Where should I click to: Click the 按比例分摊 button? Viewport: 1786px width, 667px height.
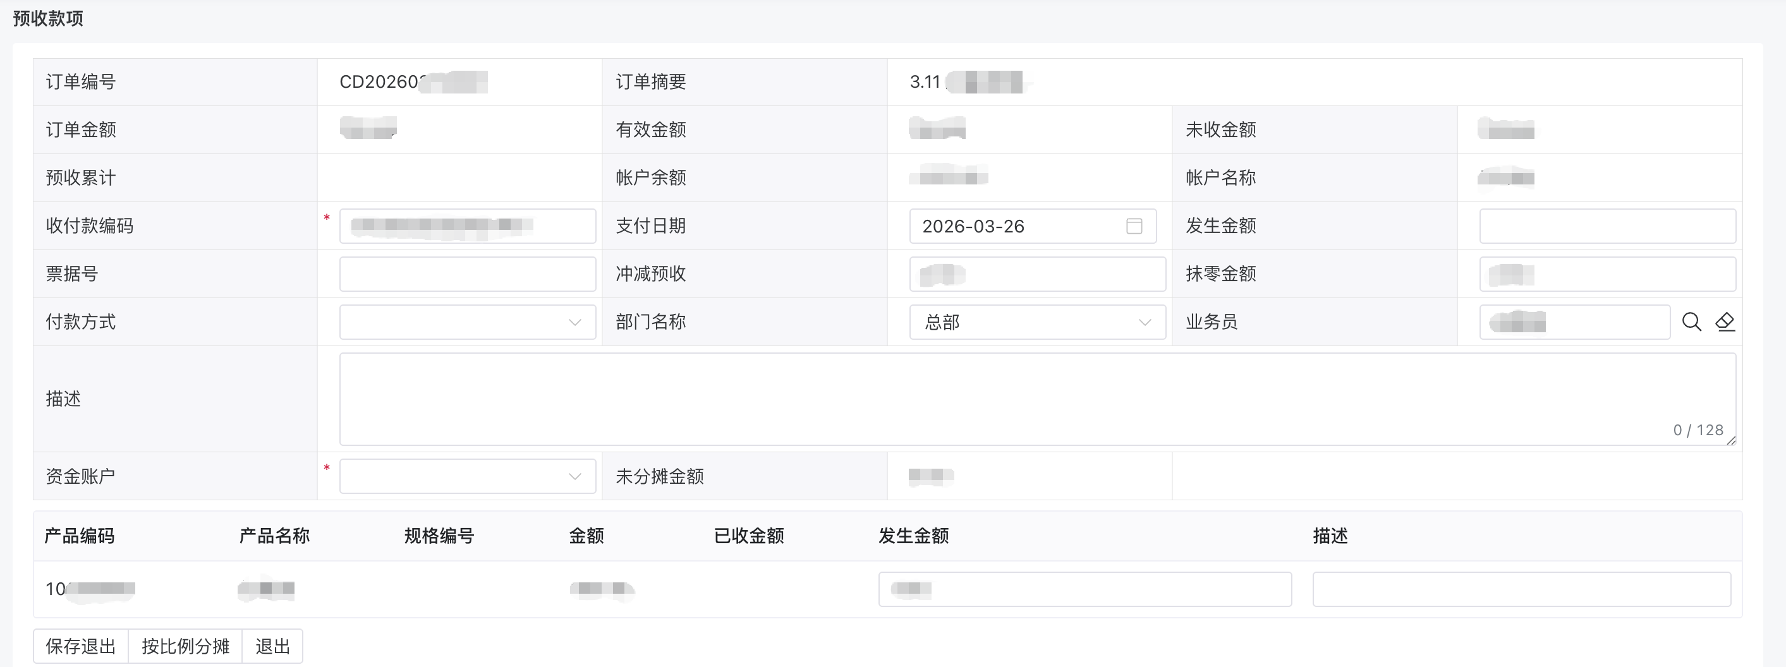pyautogui.click(x=185, y=646)
